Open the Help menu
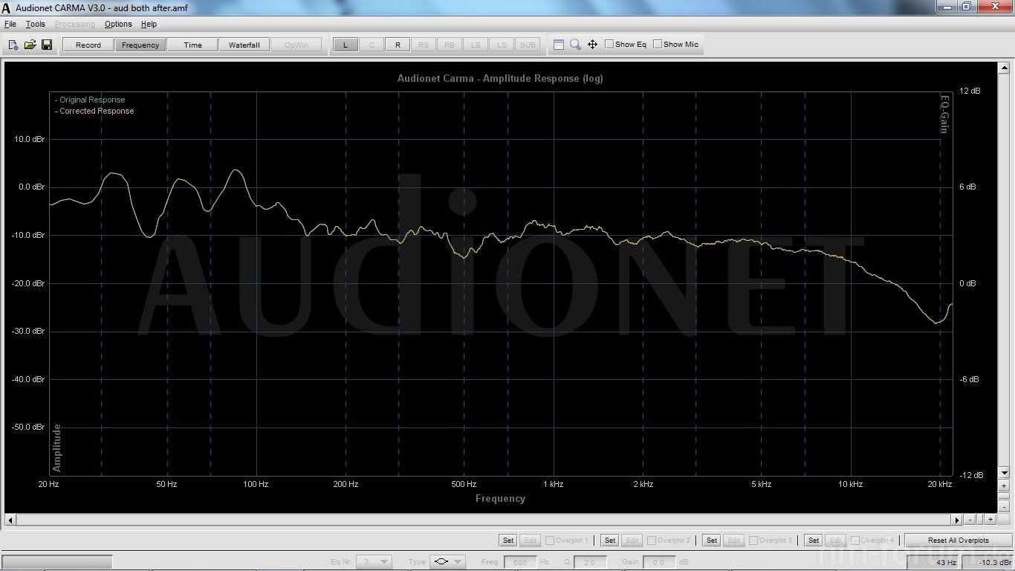Viewport: 1015px width, 571px height. [149, 25]
